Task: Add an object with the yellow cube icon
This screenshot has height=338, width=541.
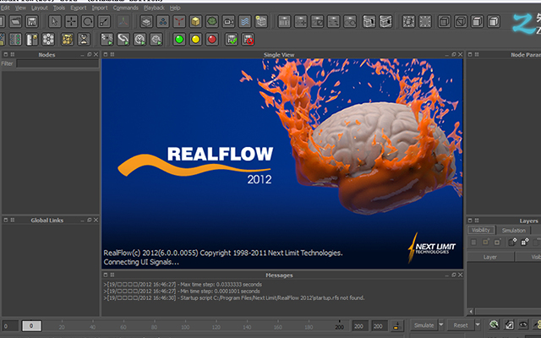Action: point(195,21)
